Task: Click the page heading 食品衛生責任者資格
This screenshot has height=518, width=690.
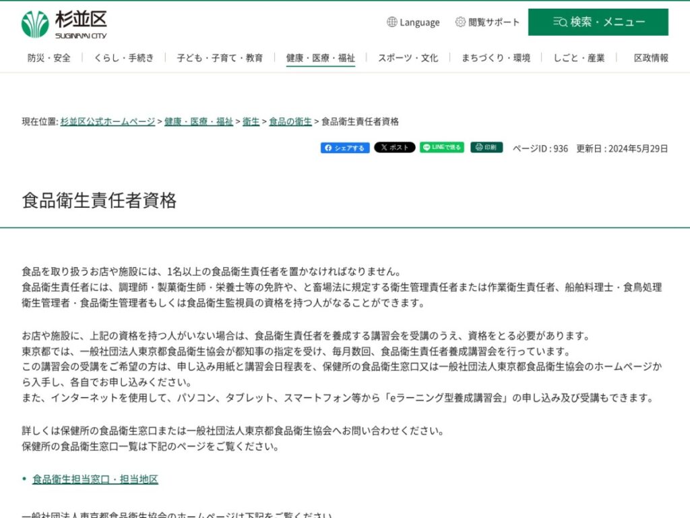Action: click(x=99, y=200)
